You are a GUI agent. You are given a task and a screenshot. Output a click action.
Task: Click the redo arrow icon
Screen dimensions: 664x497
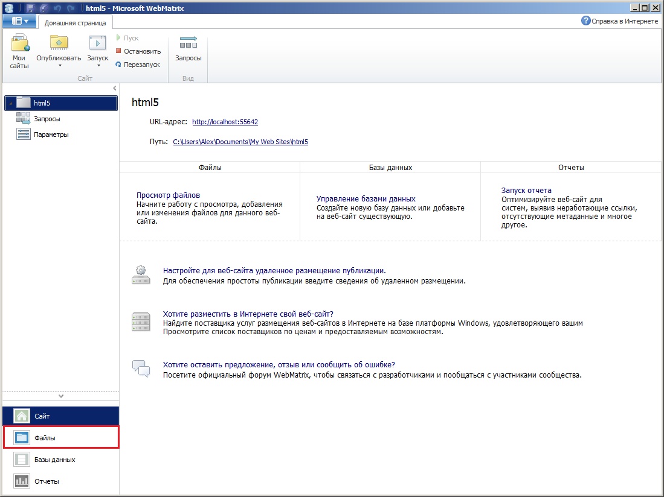click(71, 8)
